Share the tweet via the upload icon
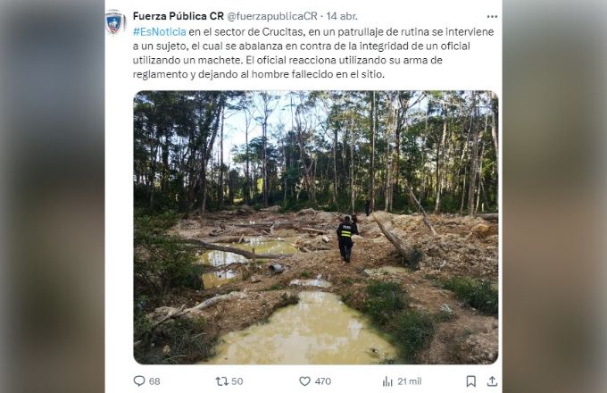 click(492, 380)
